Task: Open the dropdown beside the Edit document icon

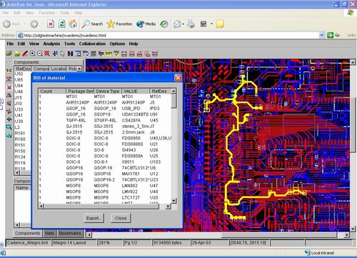Action: point(211,24)
